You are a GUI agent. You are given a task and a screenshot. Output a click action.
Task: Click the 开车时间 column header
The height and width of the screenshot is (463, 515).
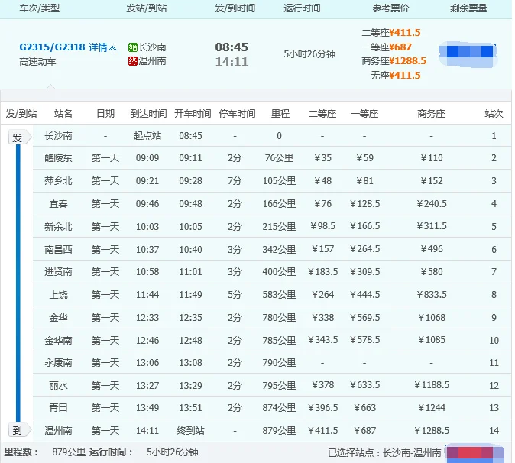193,114
